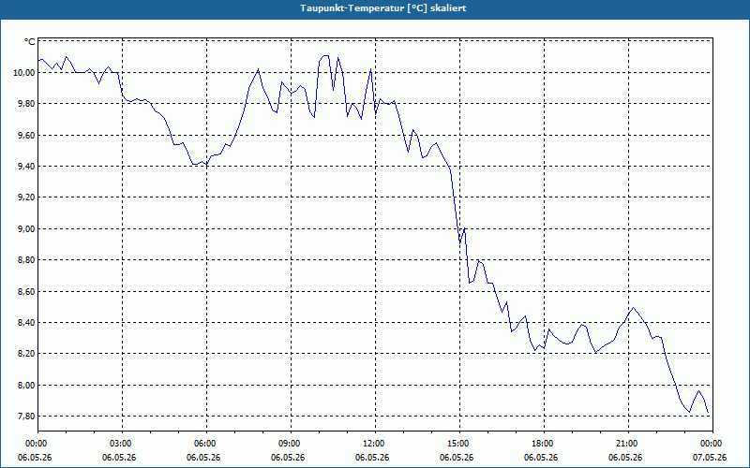Image resolution: width=750 pixels, height=468 pixels.
Task: Select the "8,20" y-axis value
Action: tap(28, 354)
